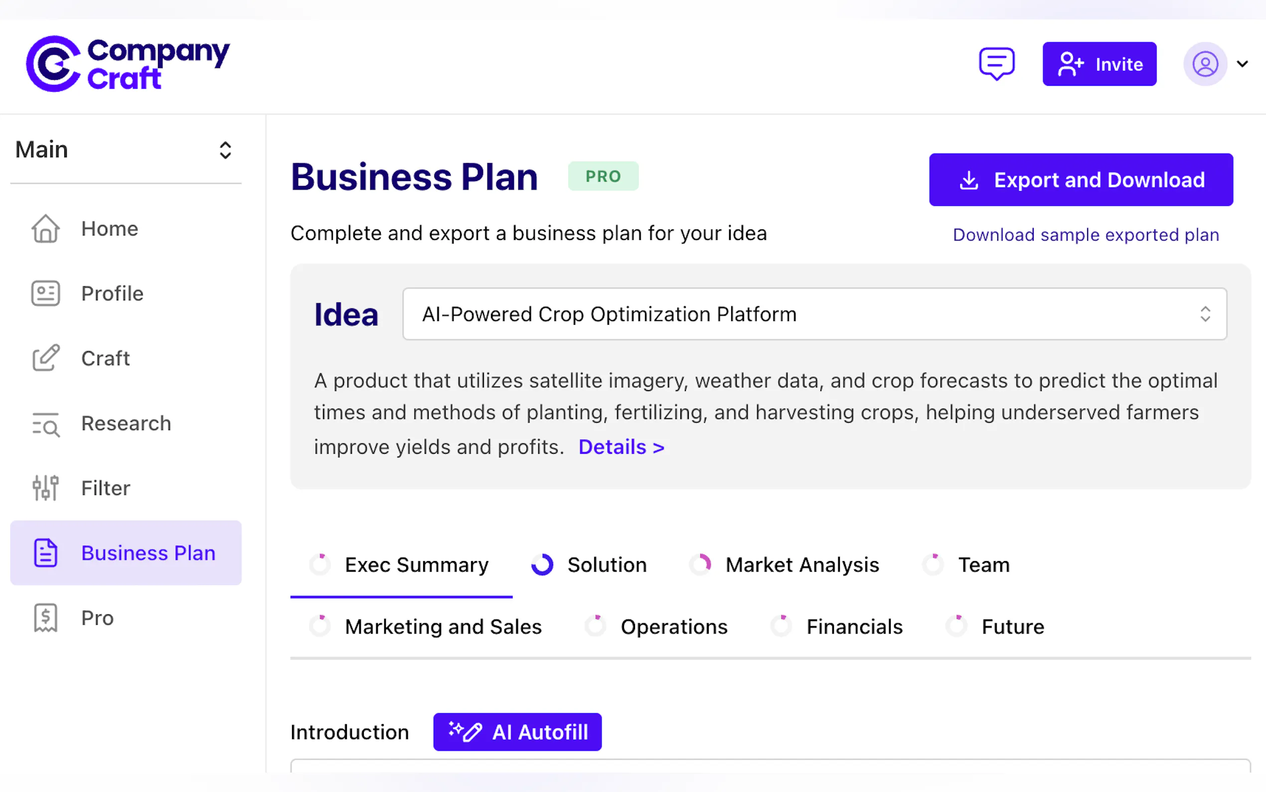The image size is (1266, 792).
Task: Open the Pro billing page
Action: (97, 618)
